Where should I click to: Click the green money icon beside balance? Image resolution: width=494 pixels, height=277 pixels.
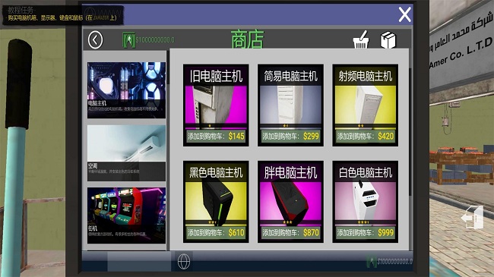(x=128, y=40)
